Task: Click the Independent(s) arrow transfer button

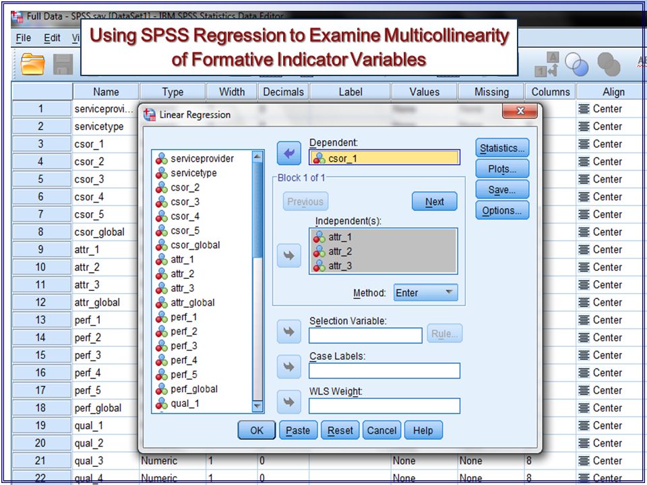Action: (x=289, y=255)
